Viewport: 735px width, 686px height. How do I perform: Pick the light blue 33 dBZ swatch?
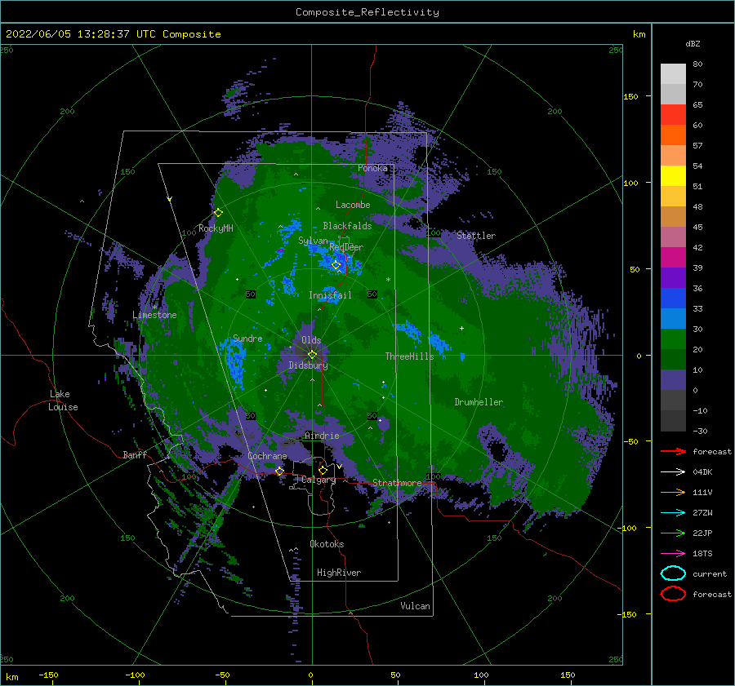[673, 318]
